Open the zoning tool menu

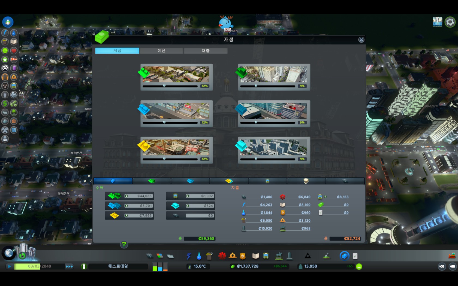point(160,256)
